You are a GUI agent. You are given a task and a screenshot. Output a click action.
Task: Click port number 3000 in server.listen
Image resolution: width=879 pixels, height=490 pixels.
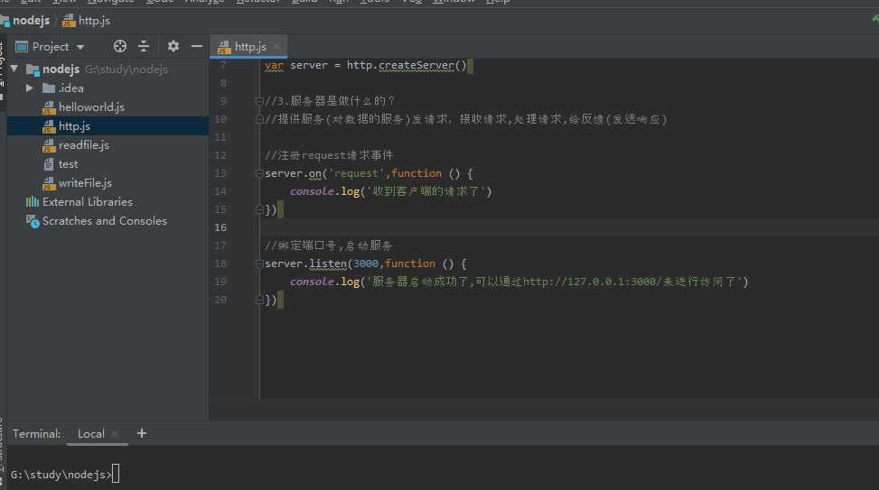tap(366, 263)
